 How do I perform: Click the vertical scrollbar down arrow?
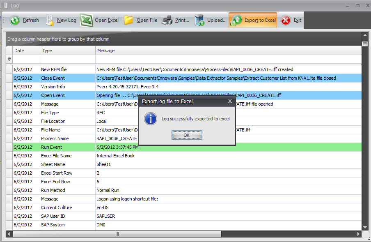coord(365,226)
